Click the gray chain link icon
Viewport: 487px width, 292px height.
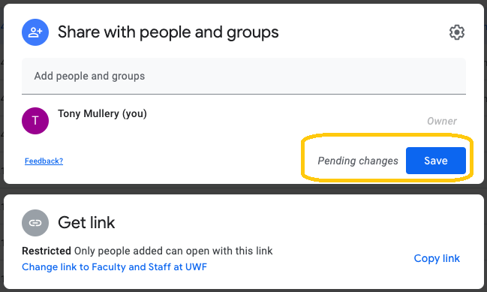coord(35,223)
